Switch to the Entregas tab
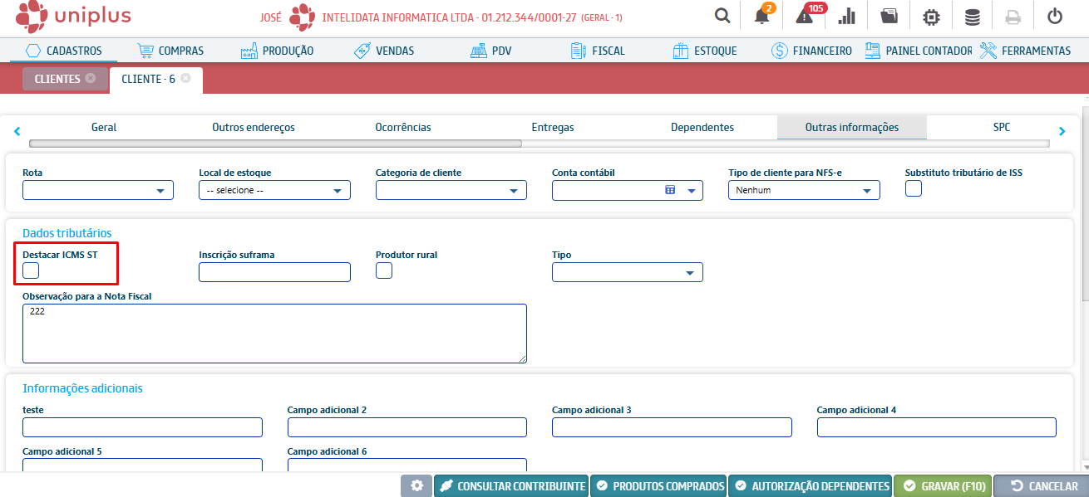 coord(553,128)
